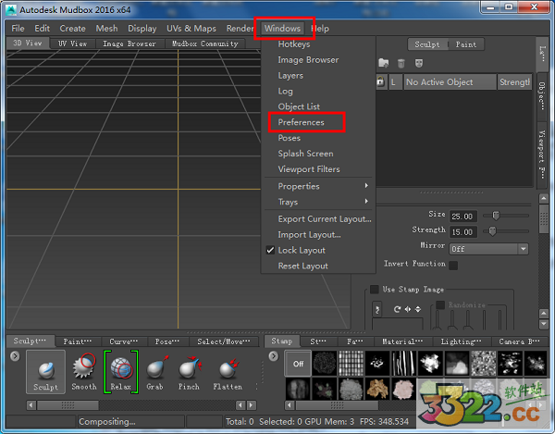The image size is (555, 434).
Task: Open the Create menu
Action: tap(72, 29)
